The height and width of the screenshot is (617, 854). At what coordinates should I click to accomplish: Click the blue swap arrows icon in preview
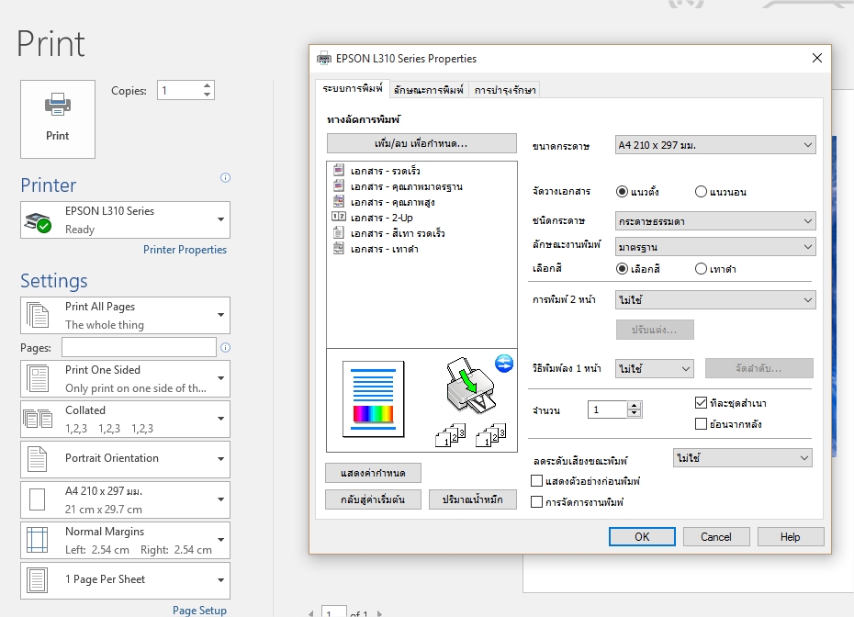pos(504,364)
